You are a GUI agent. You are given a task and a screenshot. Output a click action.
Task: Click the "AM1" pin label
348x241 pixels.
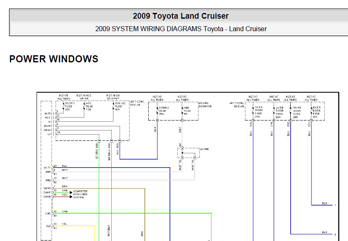click(48, 172)
